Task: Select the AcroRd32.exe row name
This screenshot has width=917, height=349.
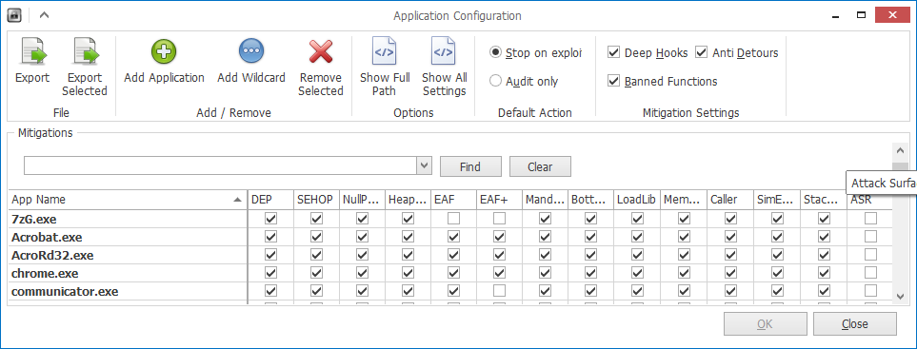Action: (x=52, y=256)
